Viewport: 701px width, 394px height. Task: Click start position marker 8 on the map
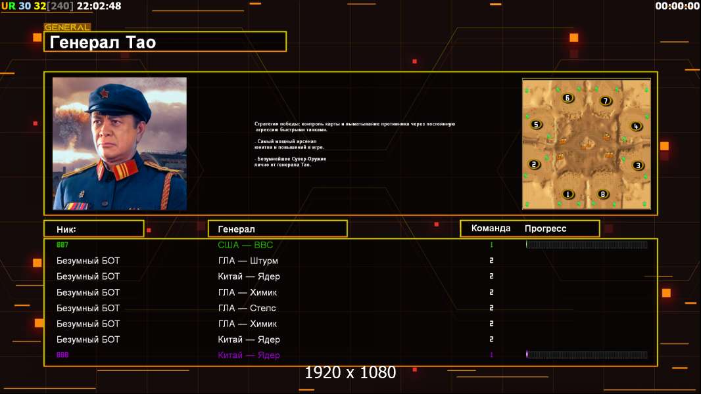(x=602, y=194)
